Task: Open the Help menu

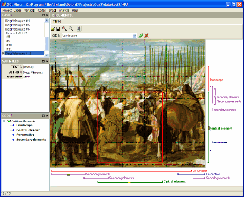Action: pyautogui.click(x=75, y=11)
